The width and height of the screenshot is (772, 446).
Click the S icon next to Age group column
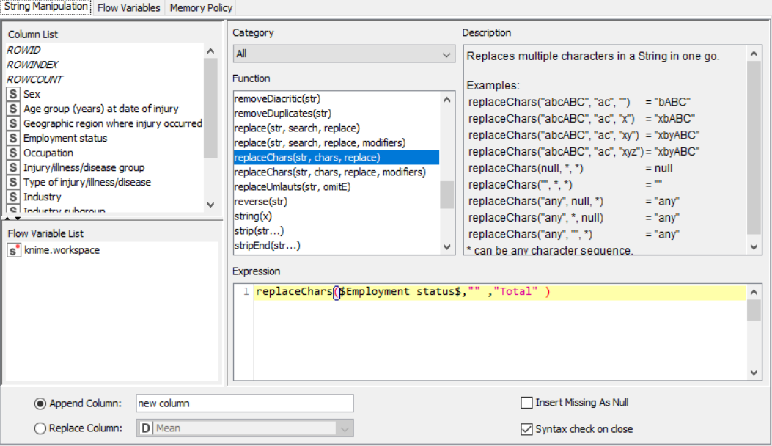(12, 109)
